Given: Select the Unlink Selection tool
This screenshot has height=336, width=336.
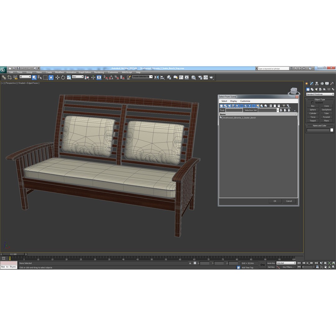Looking at the screenshot, I should click(x=9, y=77).
